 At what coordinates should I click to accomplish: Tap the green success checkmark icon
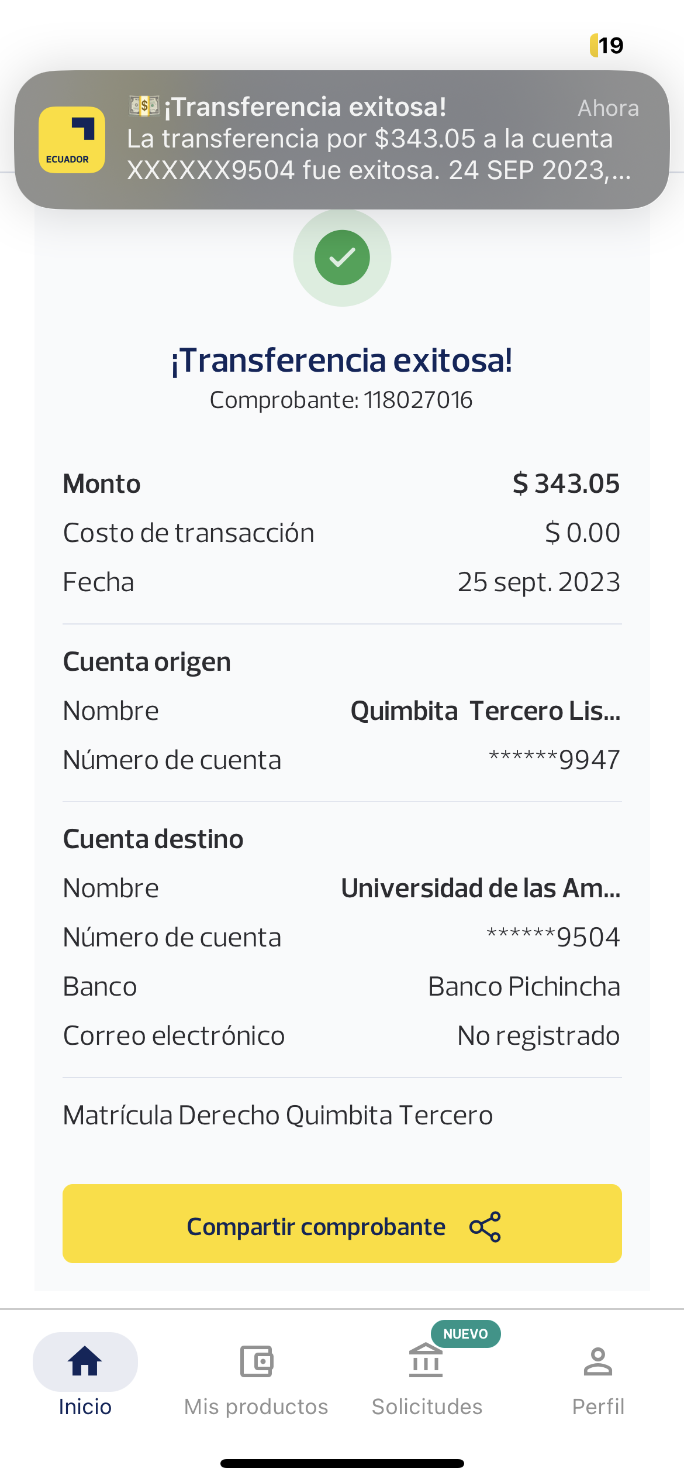point(342,258)
